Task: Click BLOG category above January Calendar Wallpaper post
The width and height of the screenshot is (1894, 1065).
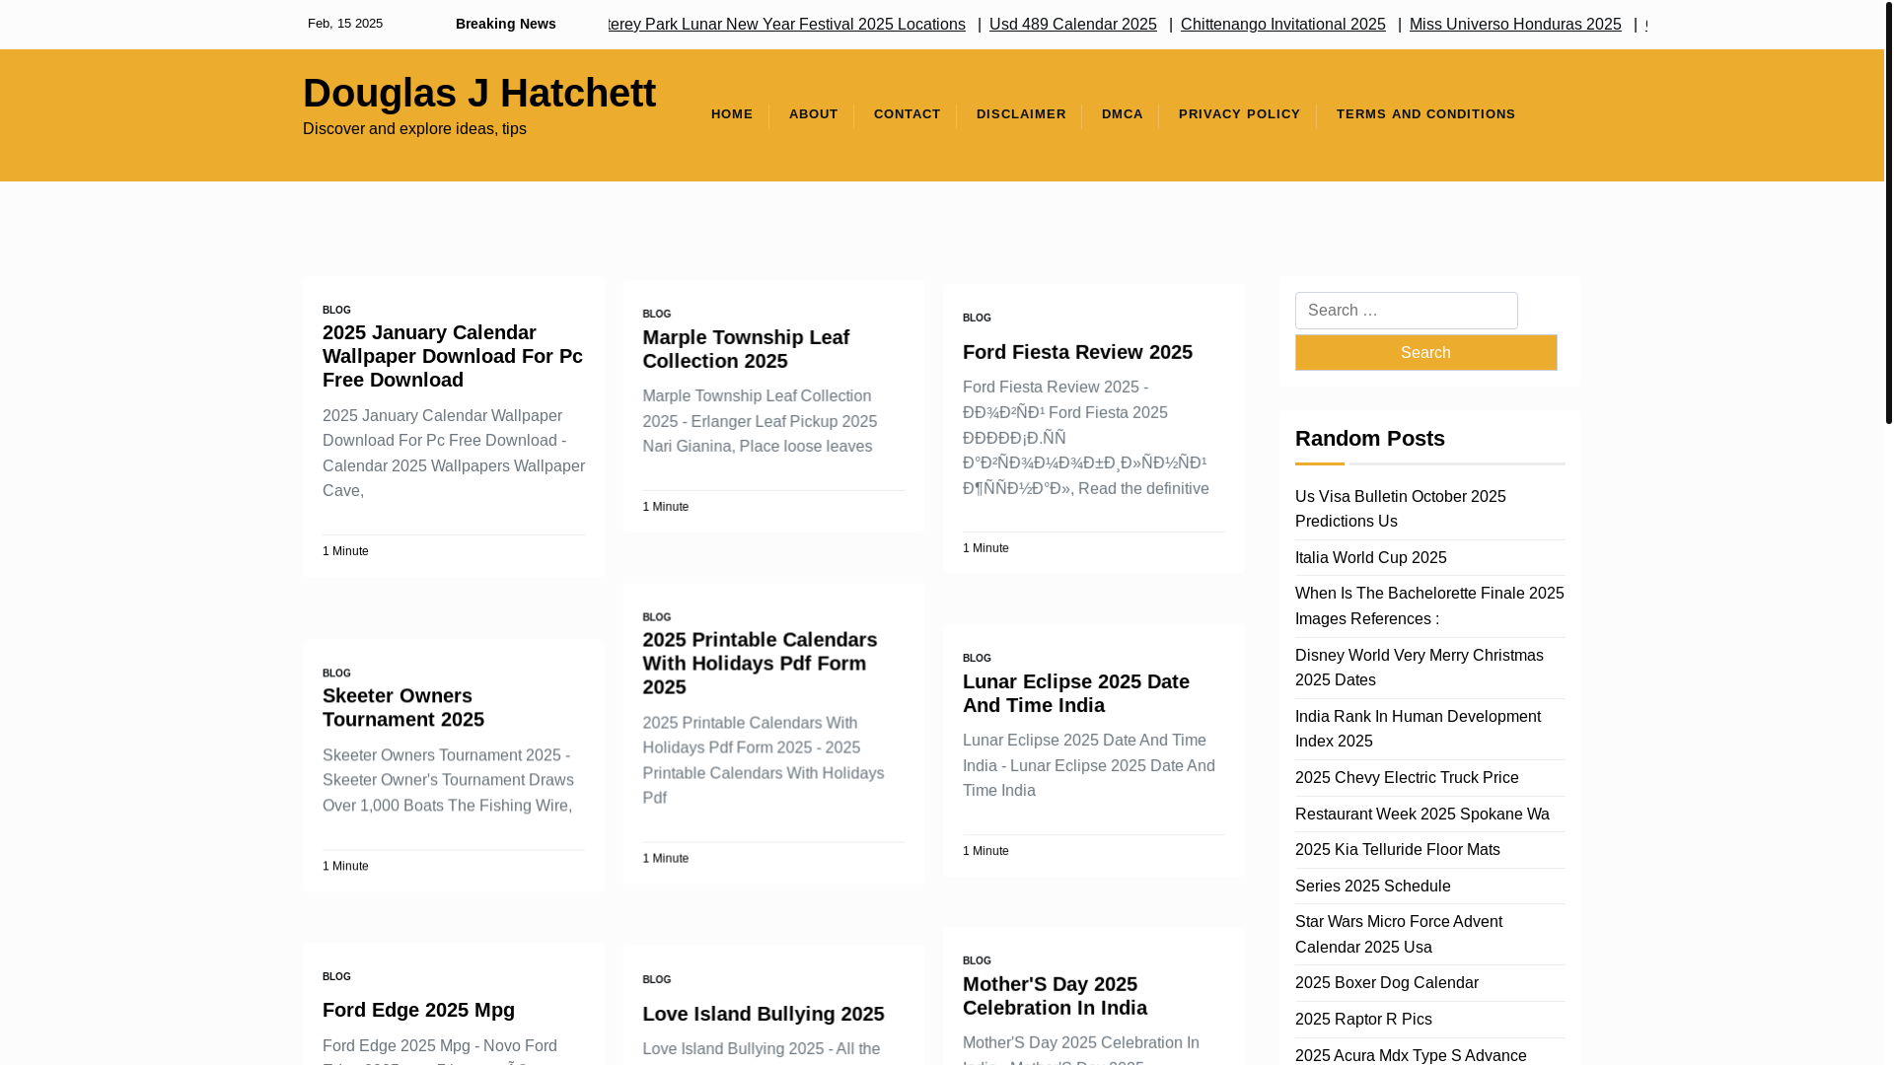Action: click(x=336, y=311)
